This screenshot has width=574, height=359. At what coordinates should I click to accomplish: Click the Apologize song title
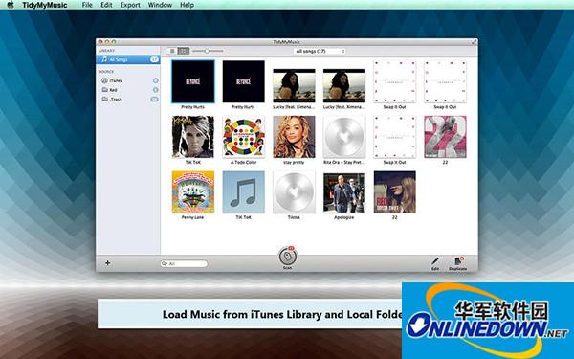tap(344, 217)
